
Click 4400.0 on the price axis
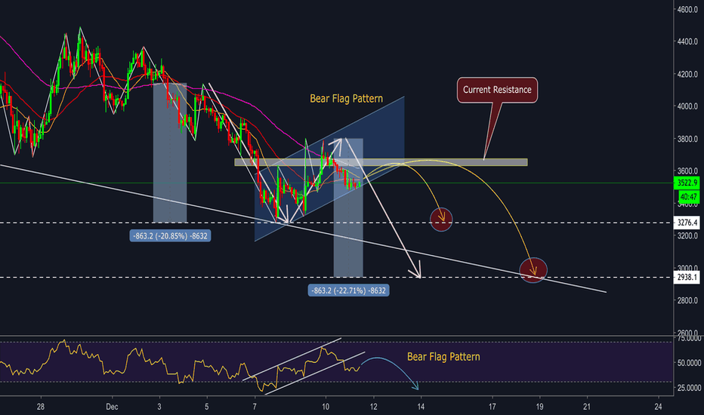(688, 41)
